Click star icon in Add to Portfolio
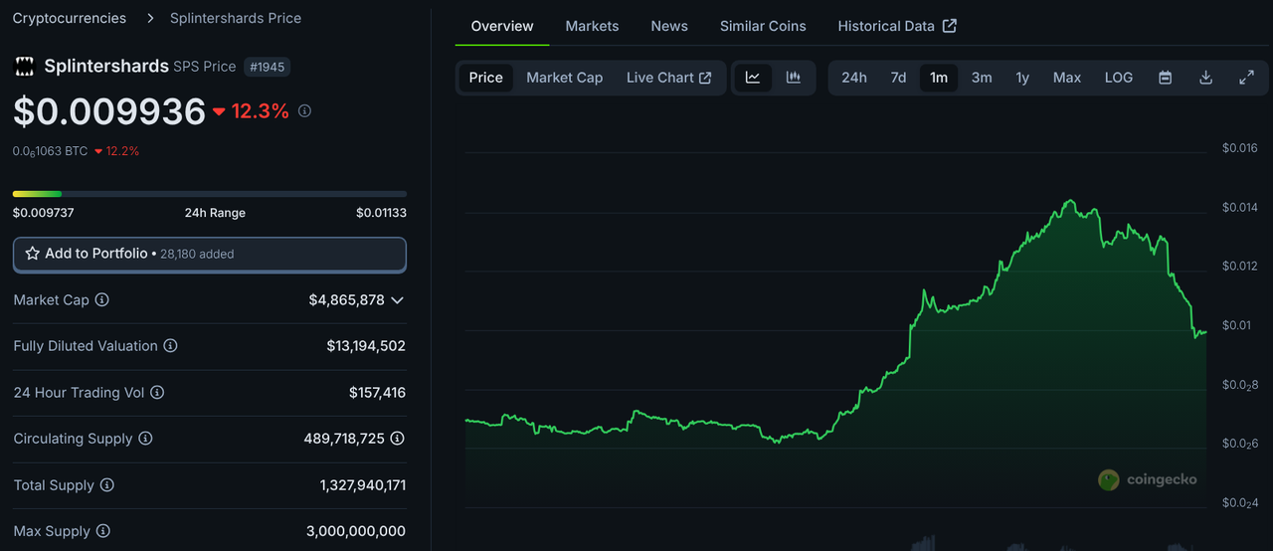Image resolution: width=1273 pixels, height=551 pixels. 33,254
